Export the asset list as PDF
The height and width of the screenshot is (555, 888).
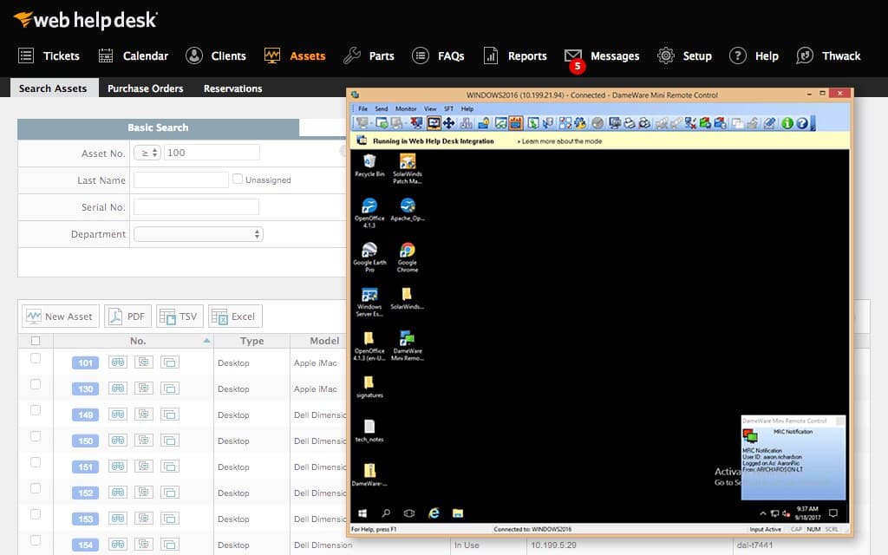(x=127, y=317)
